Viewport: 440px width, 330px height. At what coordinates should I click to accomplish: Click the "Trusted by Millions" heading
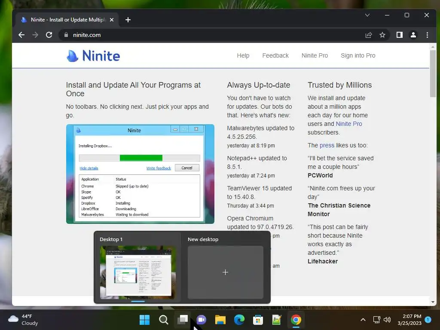(x=339, y=85)
